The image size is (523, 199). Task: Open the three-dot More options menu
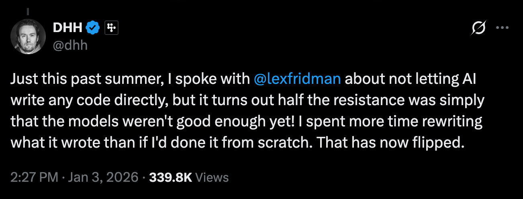(503, 28)
